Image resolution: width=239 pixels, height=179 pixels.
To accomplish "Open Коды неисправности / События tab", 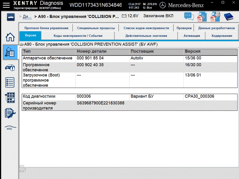I will click(78, 36).
